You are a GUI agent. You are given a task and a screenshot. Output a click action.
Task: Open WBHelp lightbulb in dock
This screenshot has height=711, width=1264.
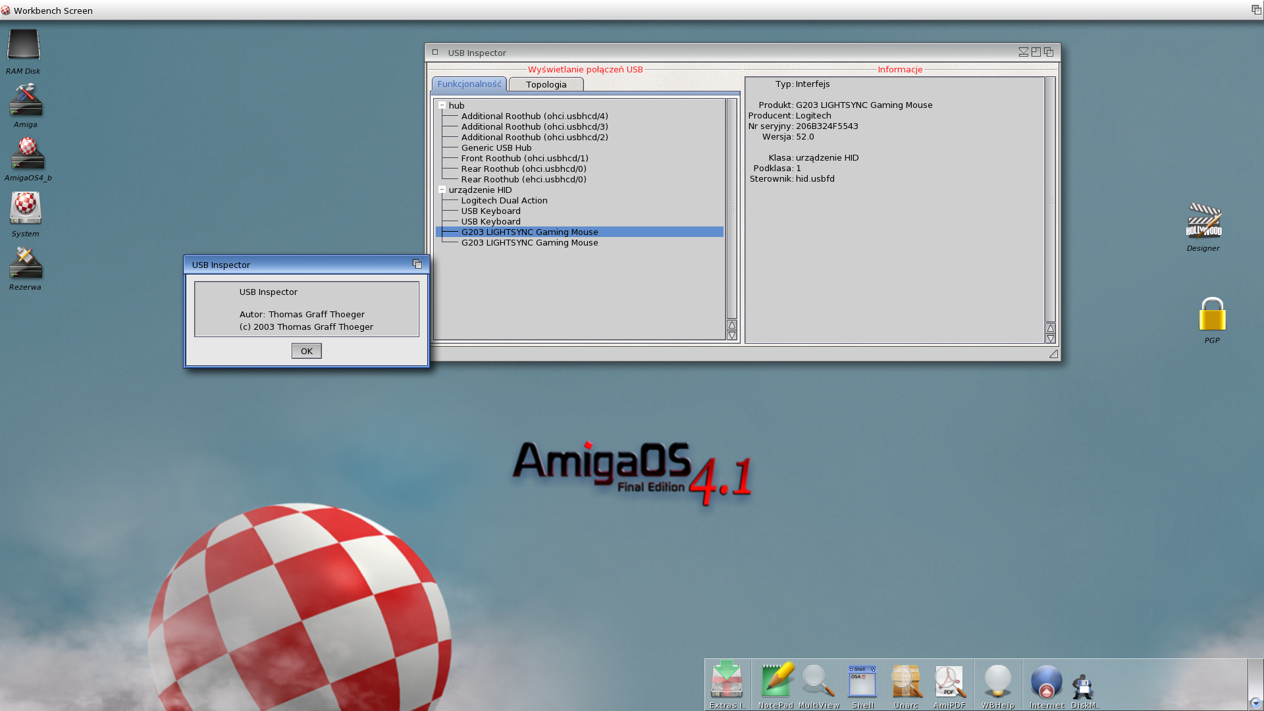coord(997,681)
